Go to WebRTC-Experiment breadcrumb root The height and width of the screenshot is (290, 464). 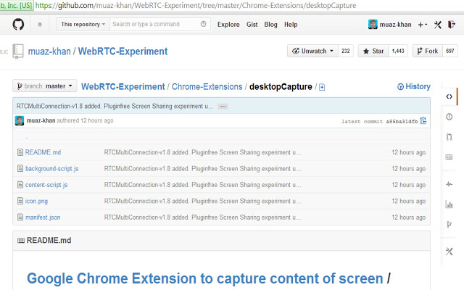[123, 87]
